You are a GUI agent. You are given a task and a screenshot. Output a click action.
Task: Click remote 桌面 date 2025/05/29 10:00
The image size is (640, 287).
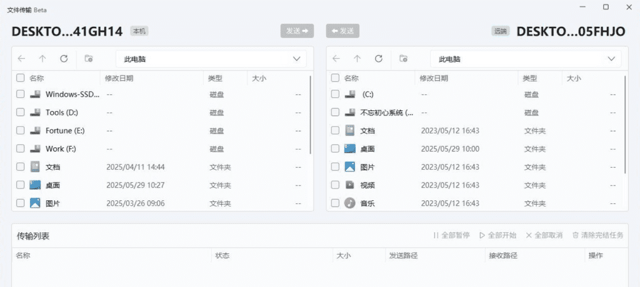click(450, 148)
